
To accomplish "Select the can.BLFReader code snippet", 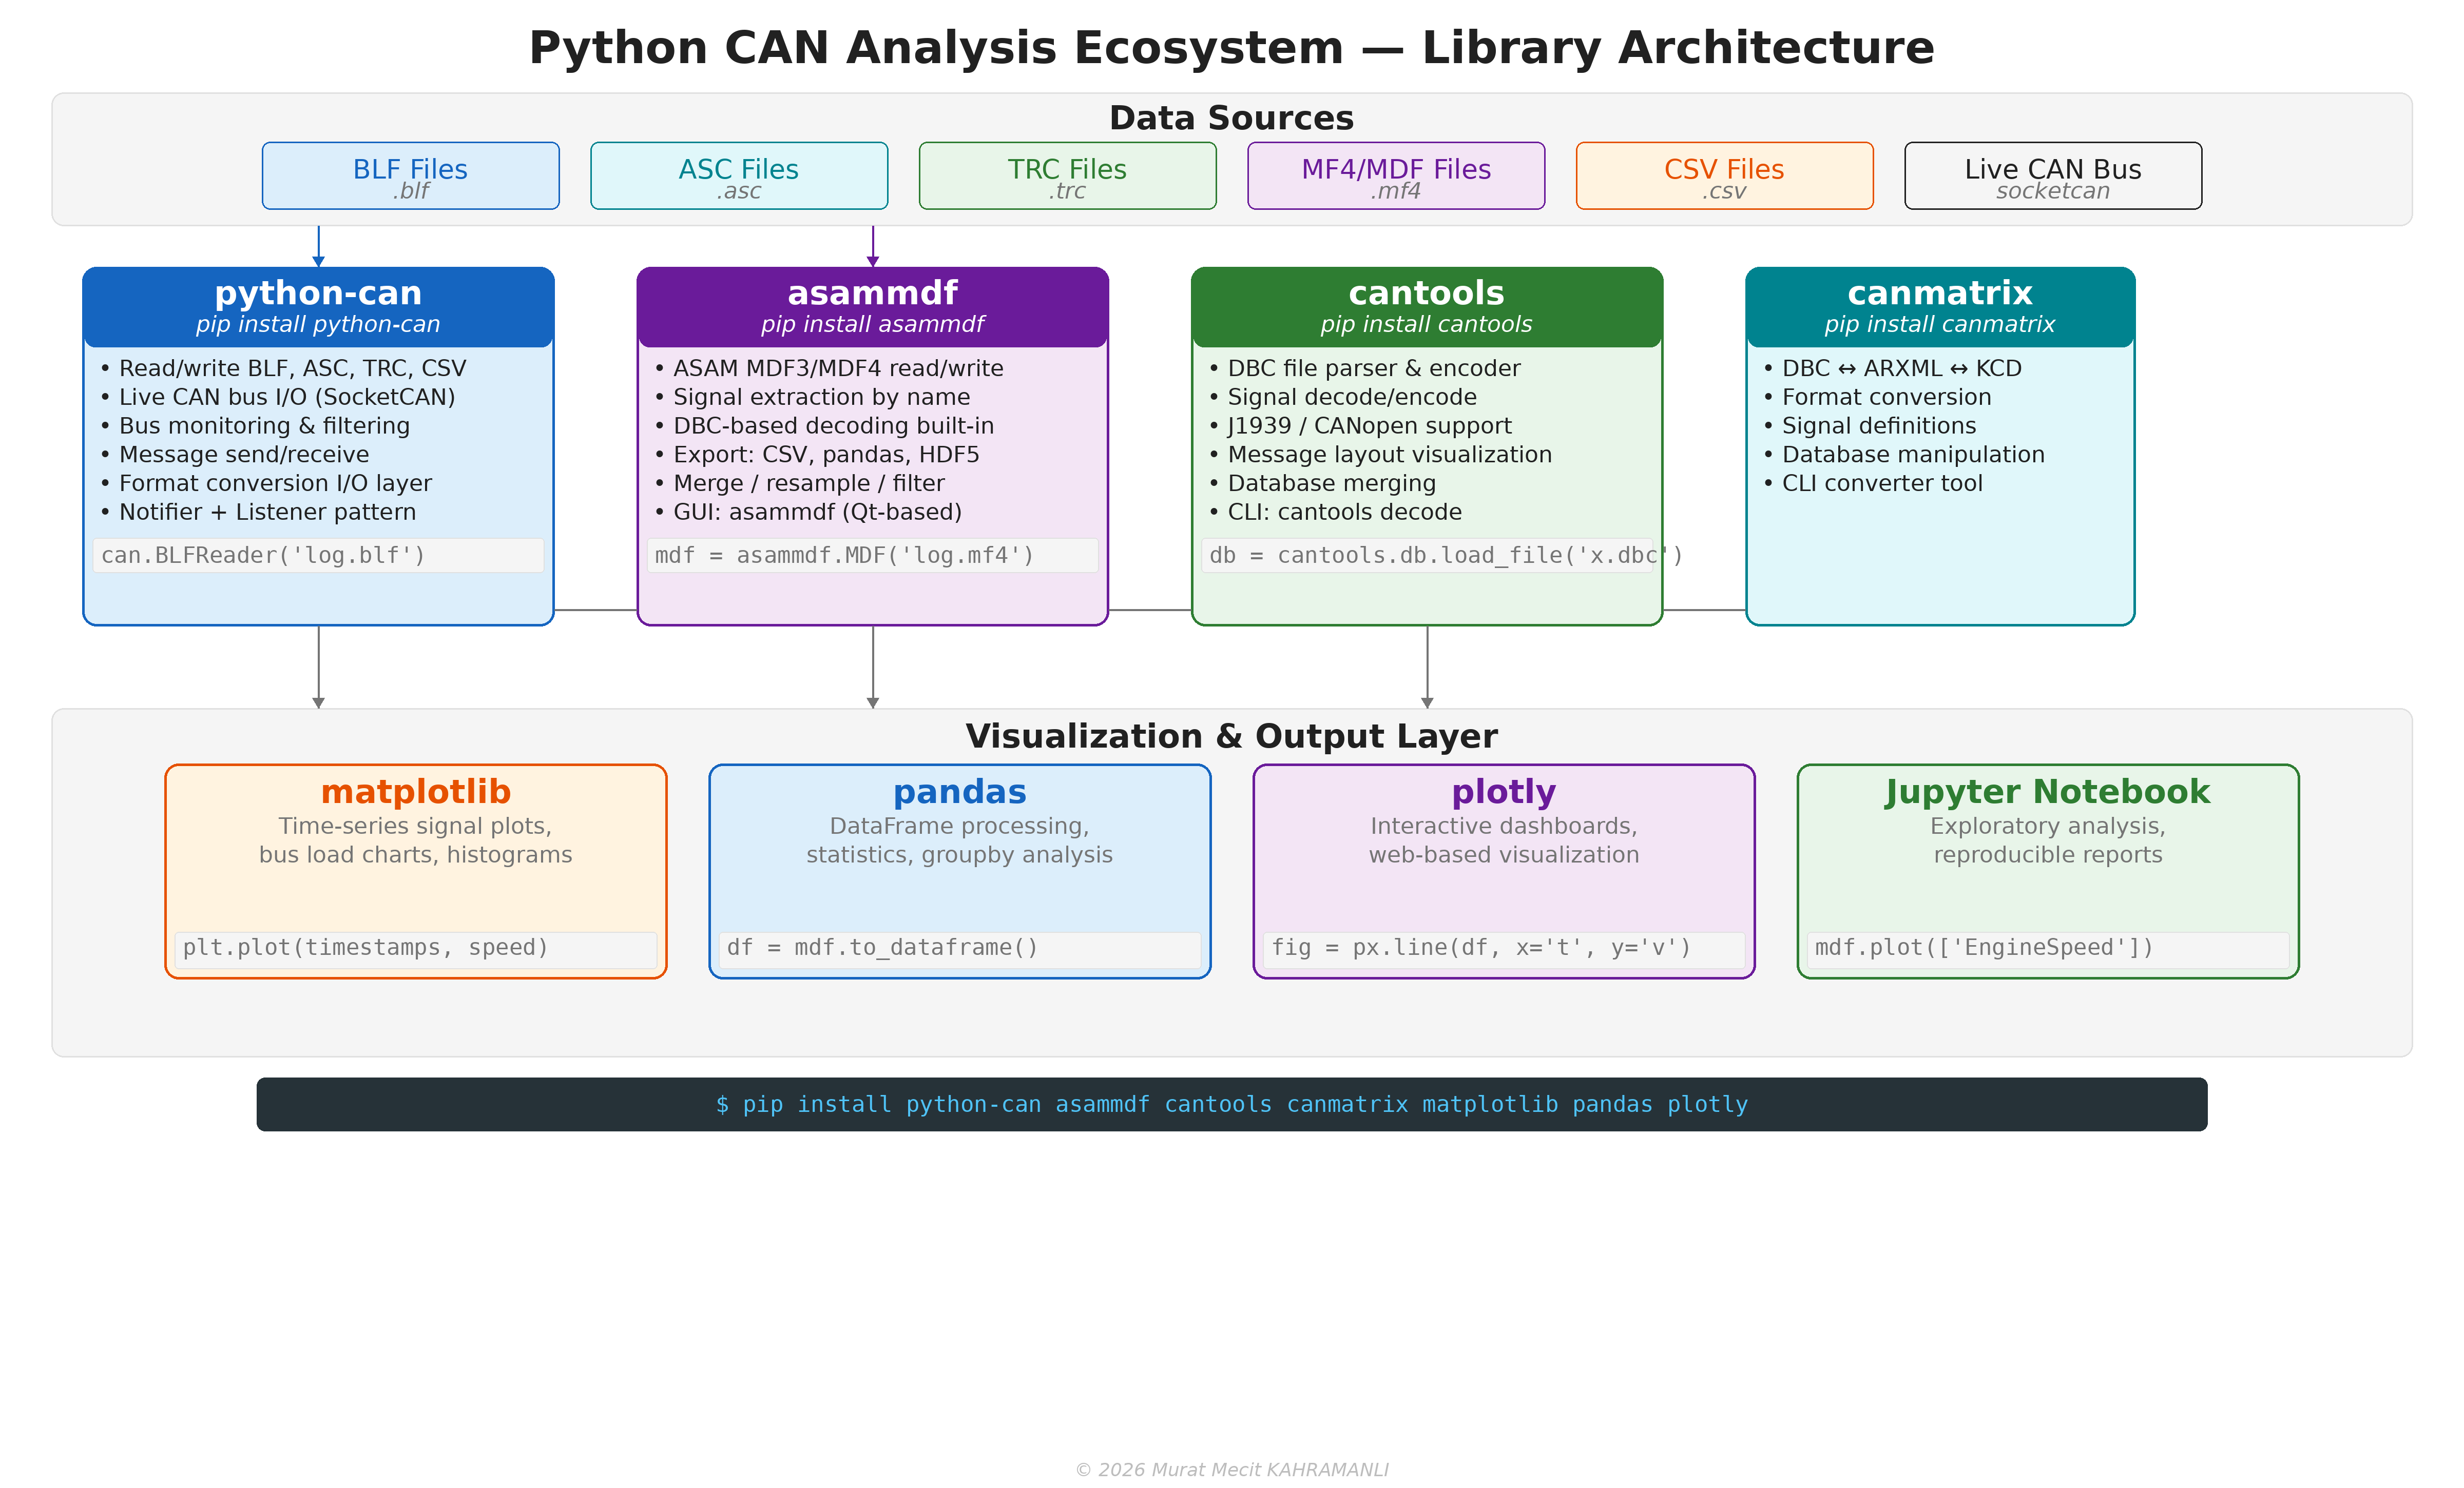I will [318, 556].
